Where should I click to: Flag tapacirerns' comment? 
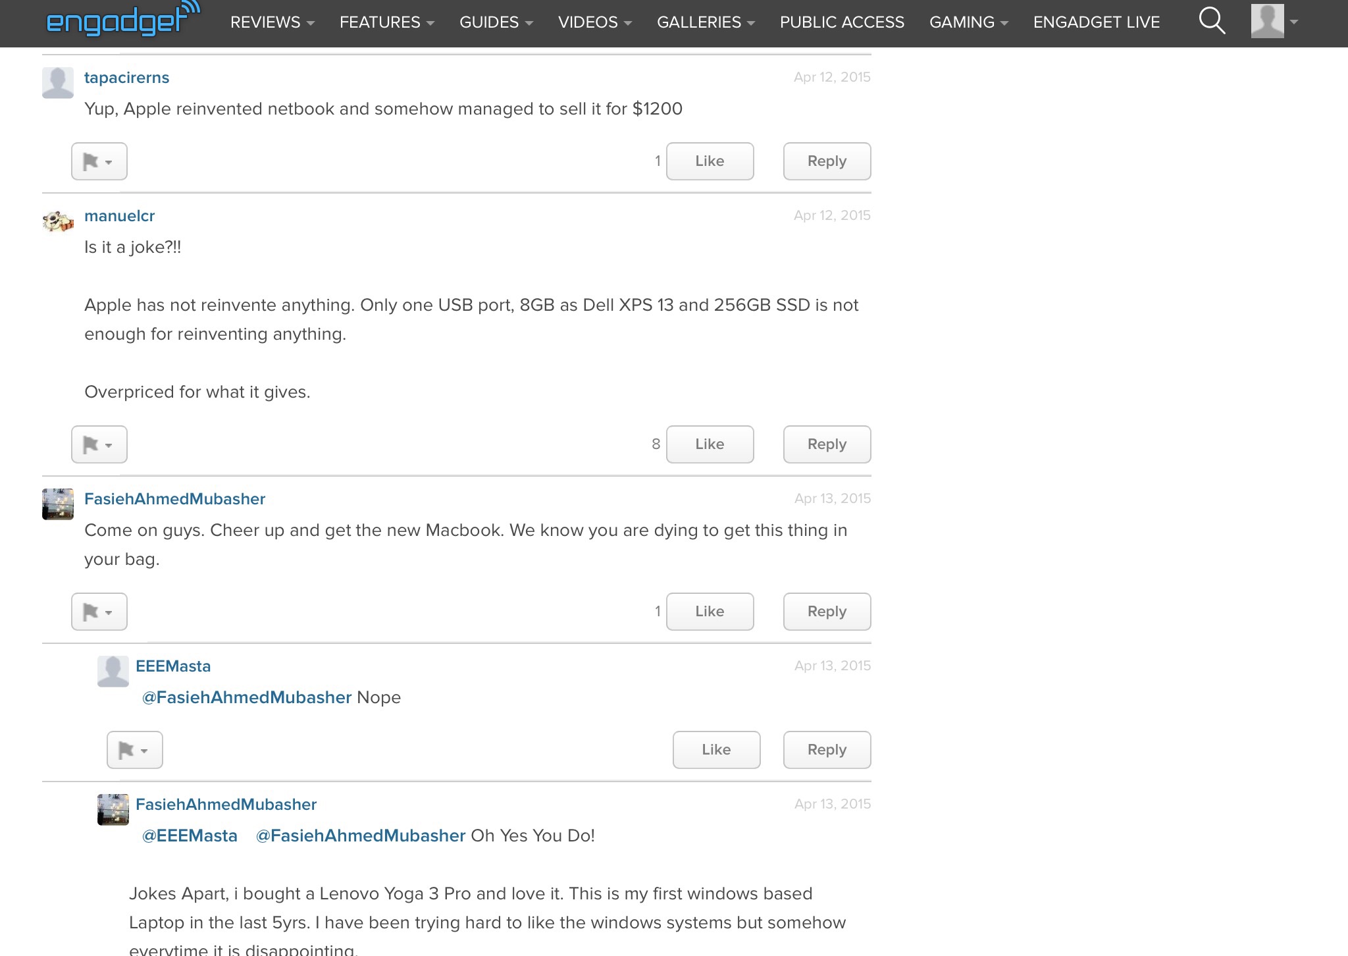click(x=99, y=161)
